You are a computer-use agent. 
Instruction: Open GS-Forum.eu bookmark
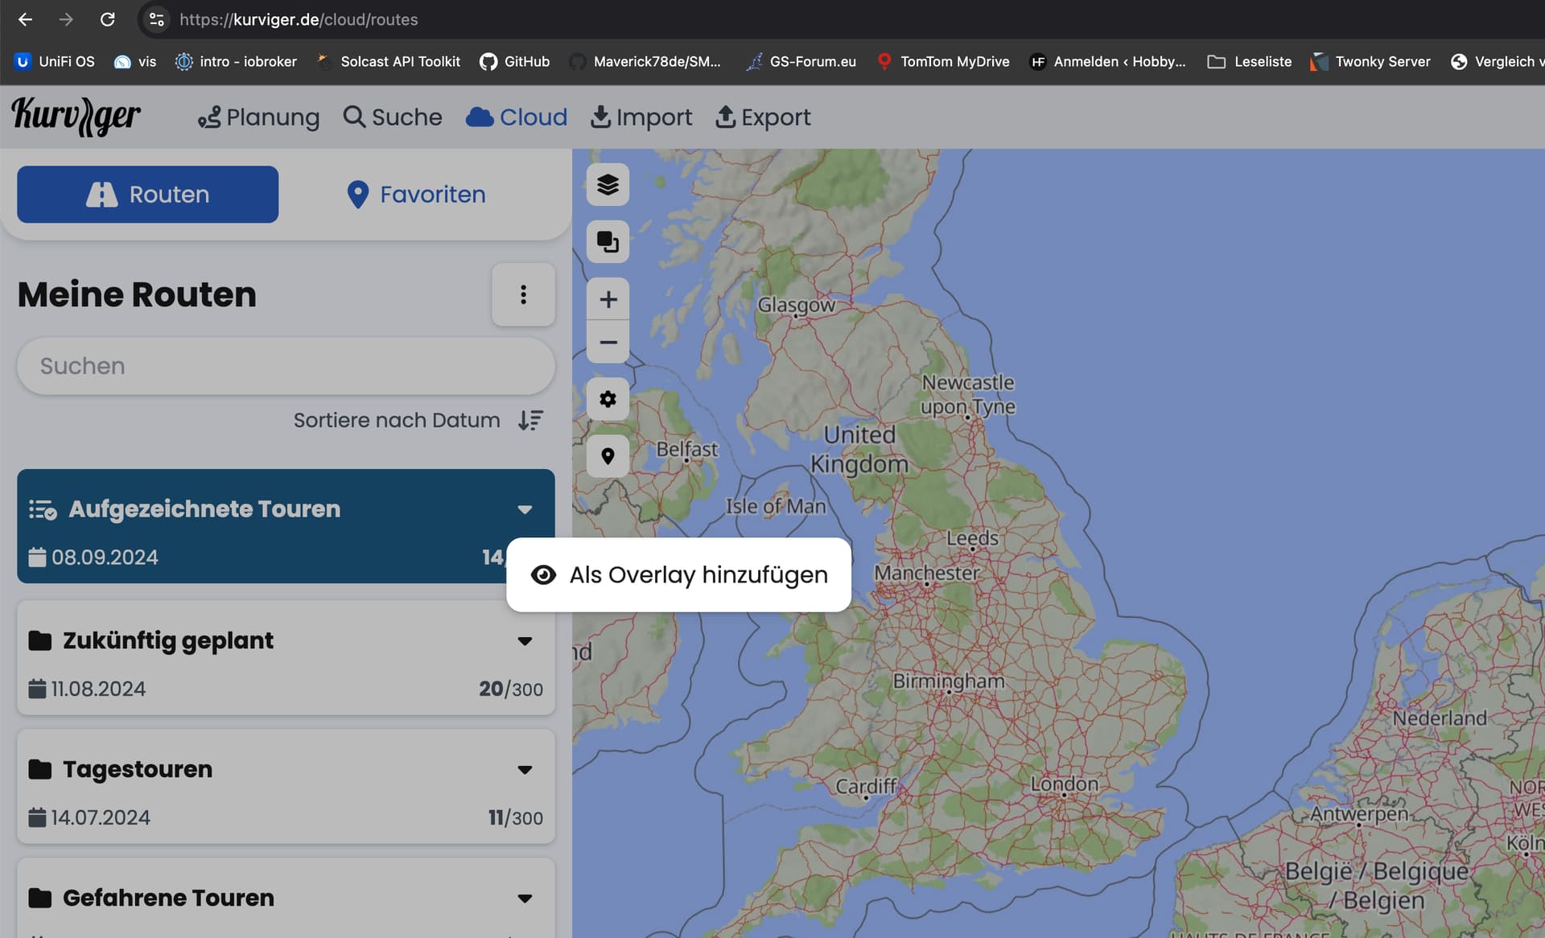click(801, 61)
